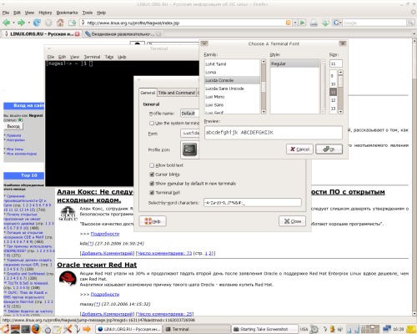Click the Firefox Forward arrow button
The width and height of the screenshot is (417, 334).
[21, 23]
